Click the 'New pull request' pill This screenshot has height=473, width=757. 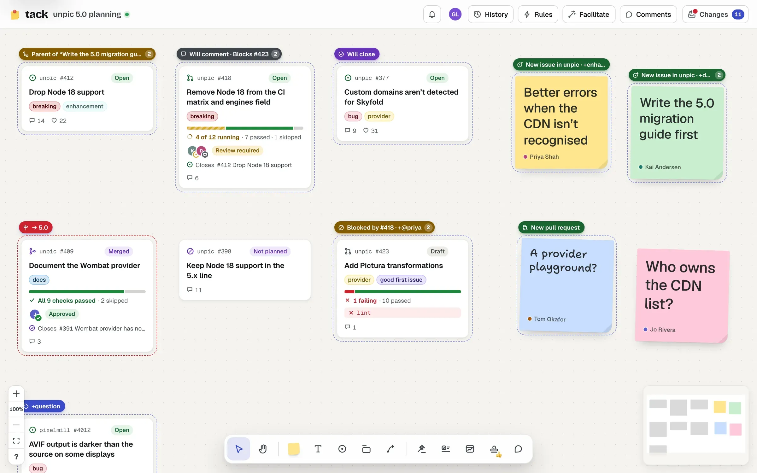tap(551, 227)
